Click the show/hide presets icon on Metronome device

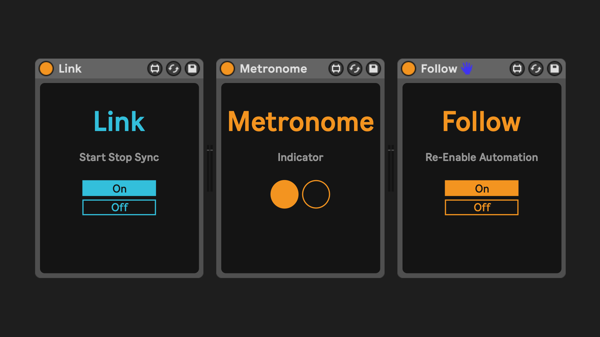click(x=336, y=69)
